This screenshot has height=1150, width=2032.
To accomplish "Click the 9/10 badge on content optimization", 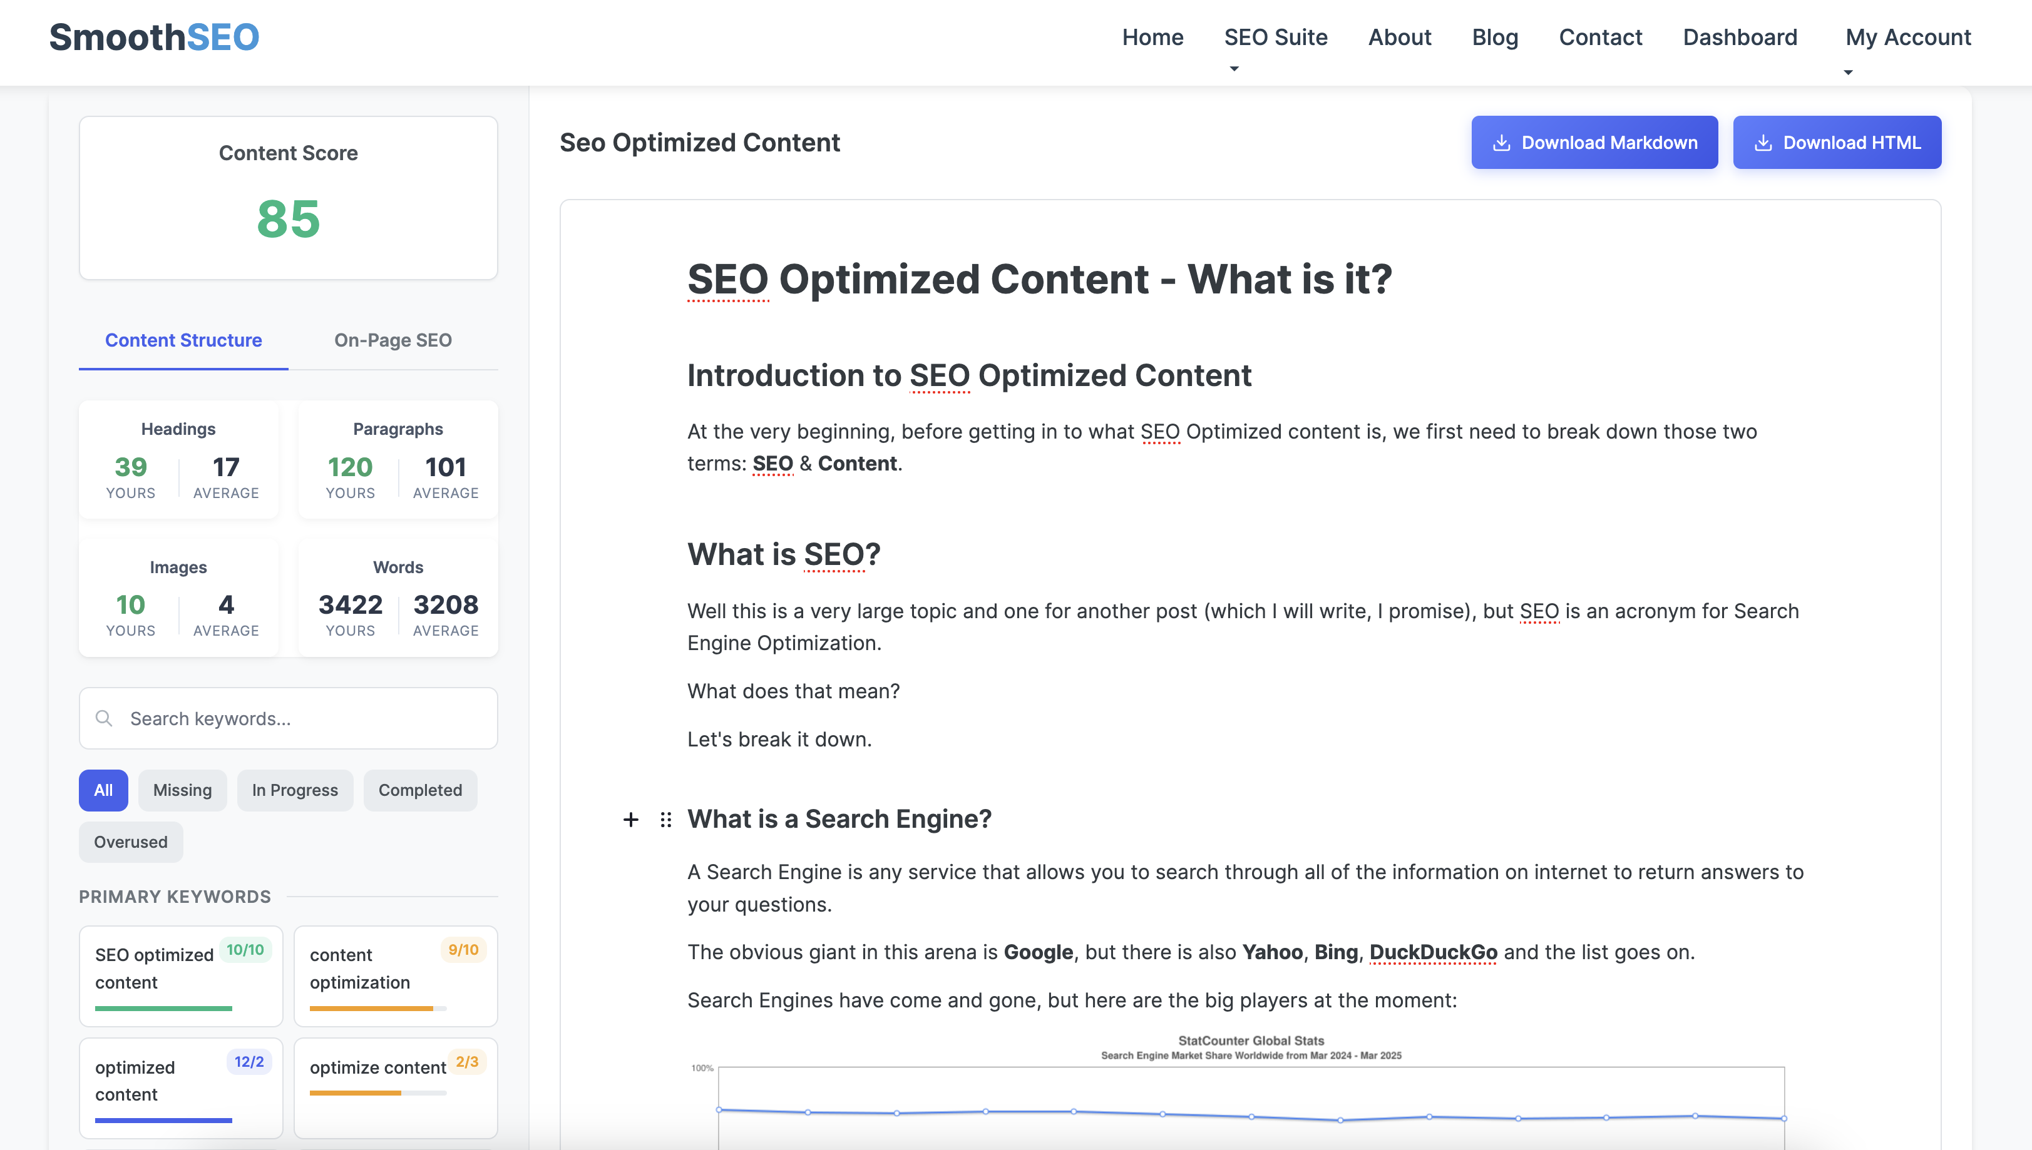I will (x=463, y=949).
